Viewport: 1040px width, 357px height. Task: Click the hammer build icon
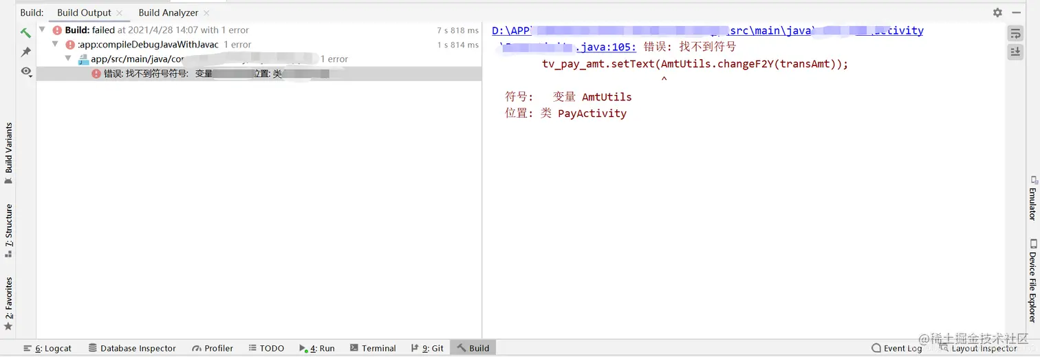pos(25,33)
